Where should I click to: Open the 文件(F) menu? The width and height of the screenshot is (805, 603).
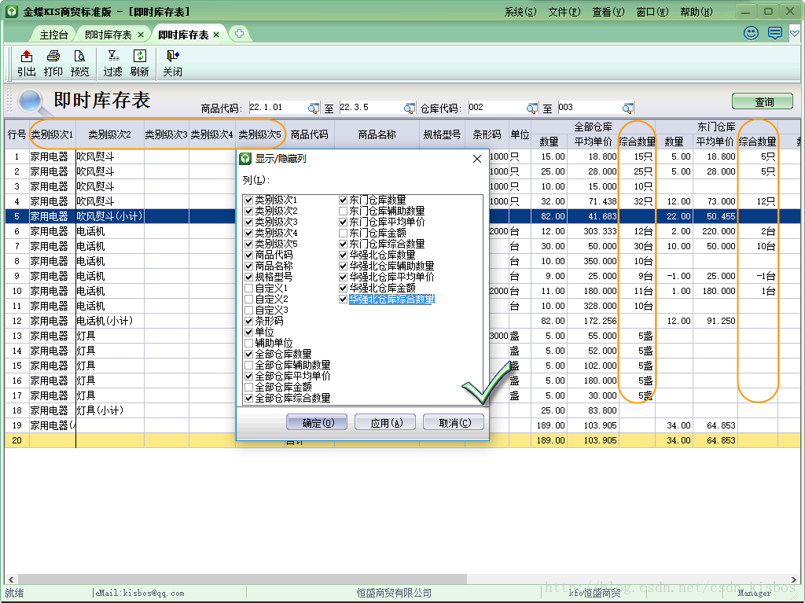coord(564,12)
